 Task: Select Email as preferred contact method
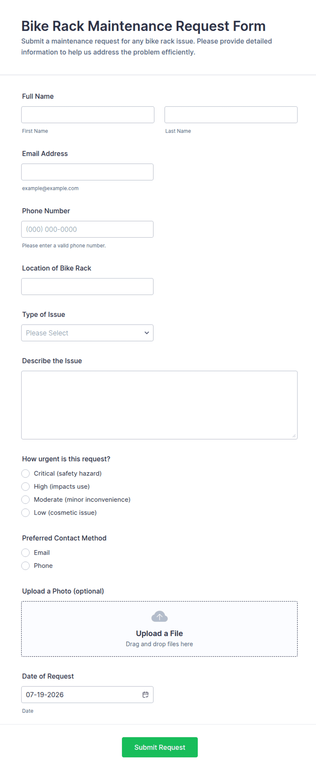pyautogui.click(x=25, y=553)
